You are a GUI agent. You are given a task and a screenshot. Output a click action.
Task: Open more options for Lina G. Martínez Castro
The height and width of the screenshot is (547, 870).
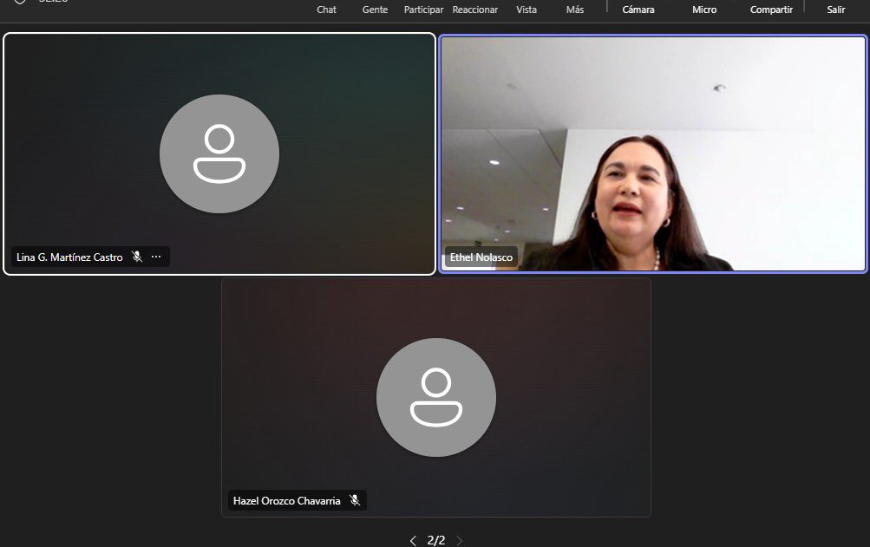click(156, 257)
